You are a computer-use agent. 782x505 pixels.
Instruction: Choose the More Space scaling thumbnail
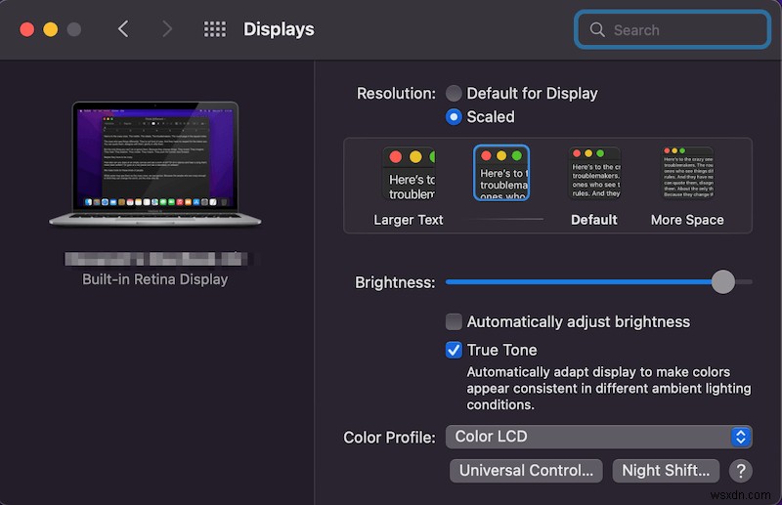coord(688,173)
